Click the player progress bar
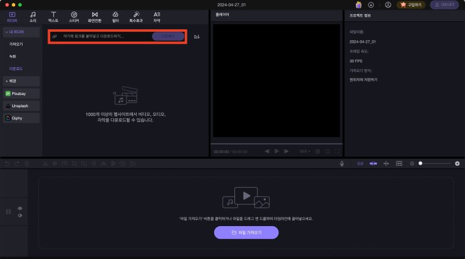465x259 pixels. click(x=276, y=144)
